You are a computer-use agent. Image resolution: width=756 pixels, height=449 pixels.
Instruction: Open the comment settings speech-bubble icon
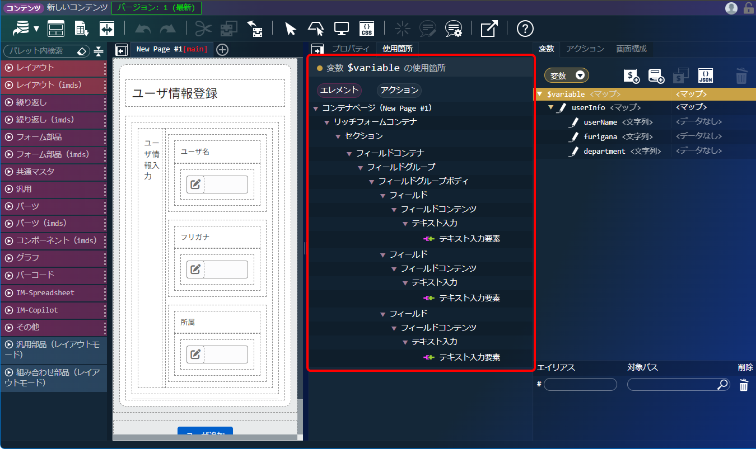[453, 29]
